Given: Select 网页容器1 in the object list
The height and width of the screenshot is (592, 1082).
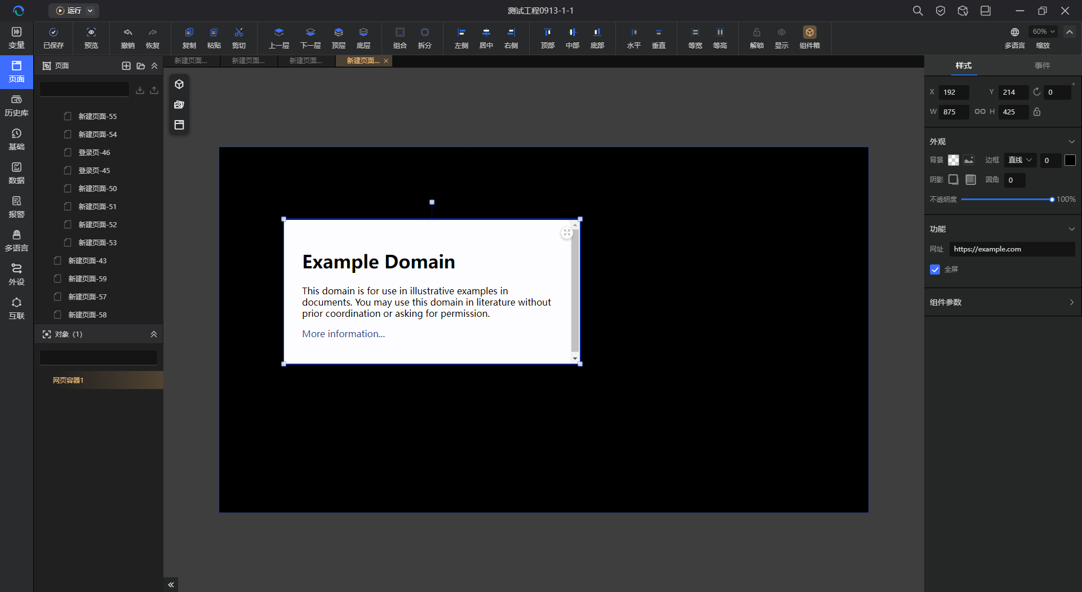Looking at the screenshot, I should tap(99, 380).
